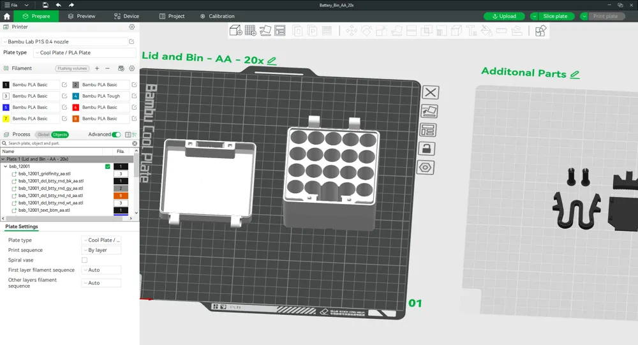Image resolution: width=638 pixels, height=345 pixels.
Task: Click the Auto orient toolbar icon
Action: pyautogui.click(x=265, y=31)
